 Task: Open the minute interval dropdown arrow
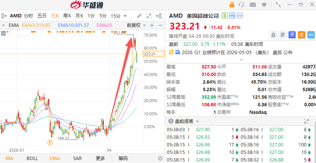pyautogui.click(x=125, y=16)
